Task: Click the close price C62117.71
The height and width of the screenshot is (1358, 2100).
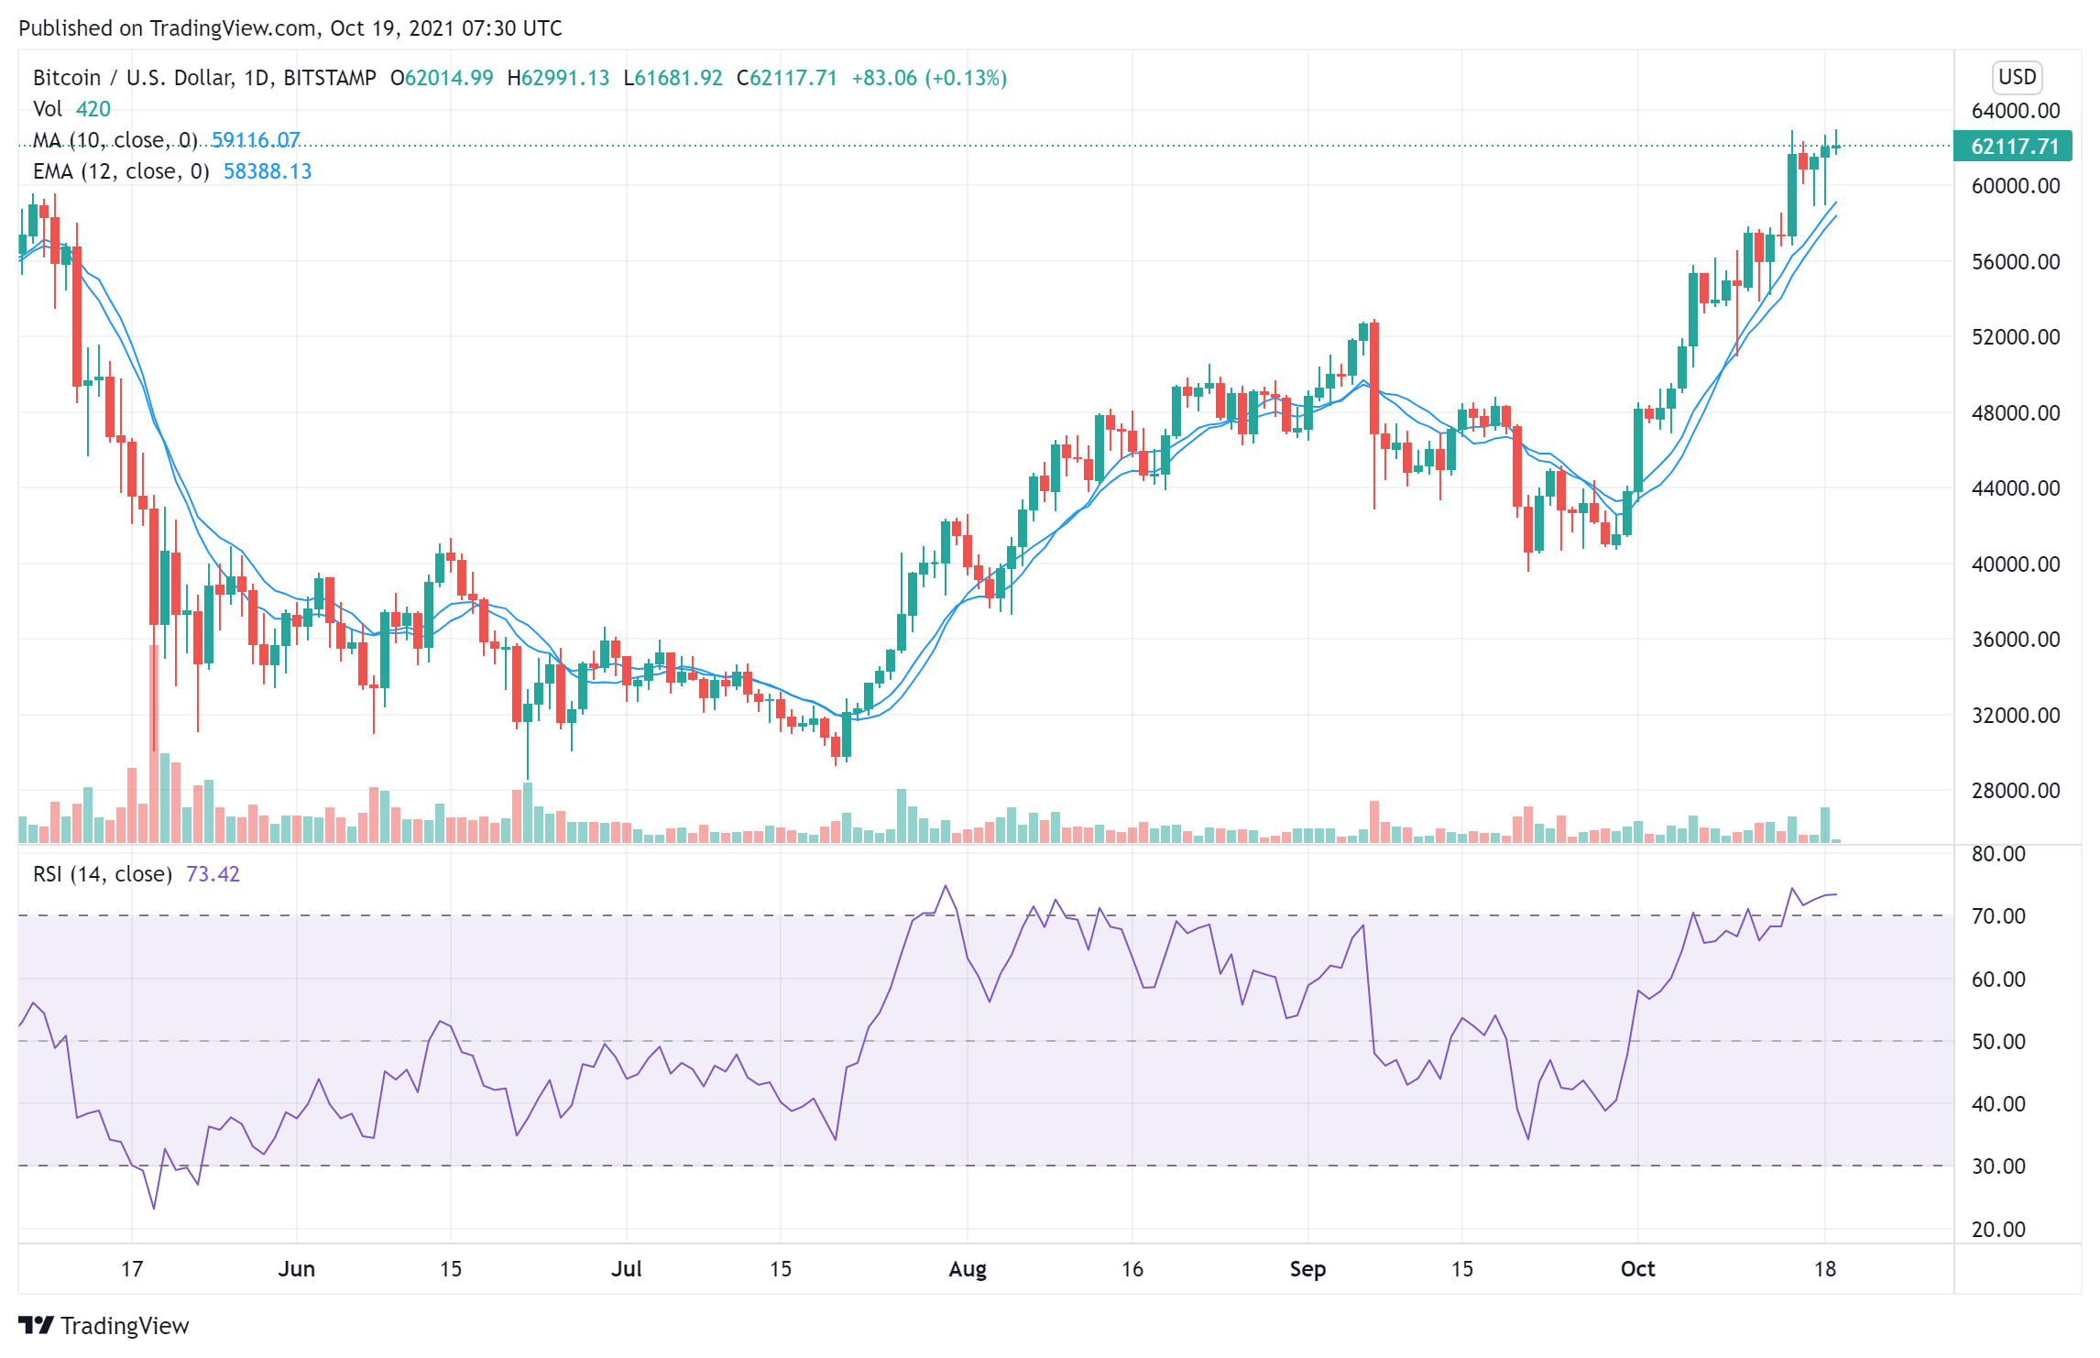Action: [787, 78]
